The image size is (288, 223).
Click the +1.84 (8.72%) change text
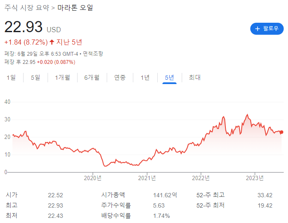[x=26, y=42]
